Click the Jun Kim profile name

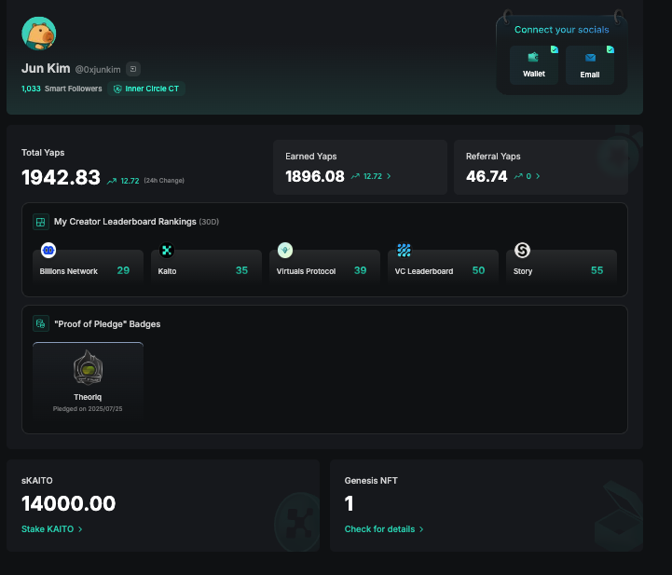46,68
